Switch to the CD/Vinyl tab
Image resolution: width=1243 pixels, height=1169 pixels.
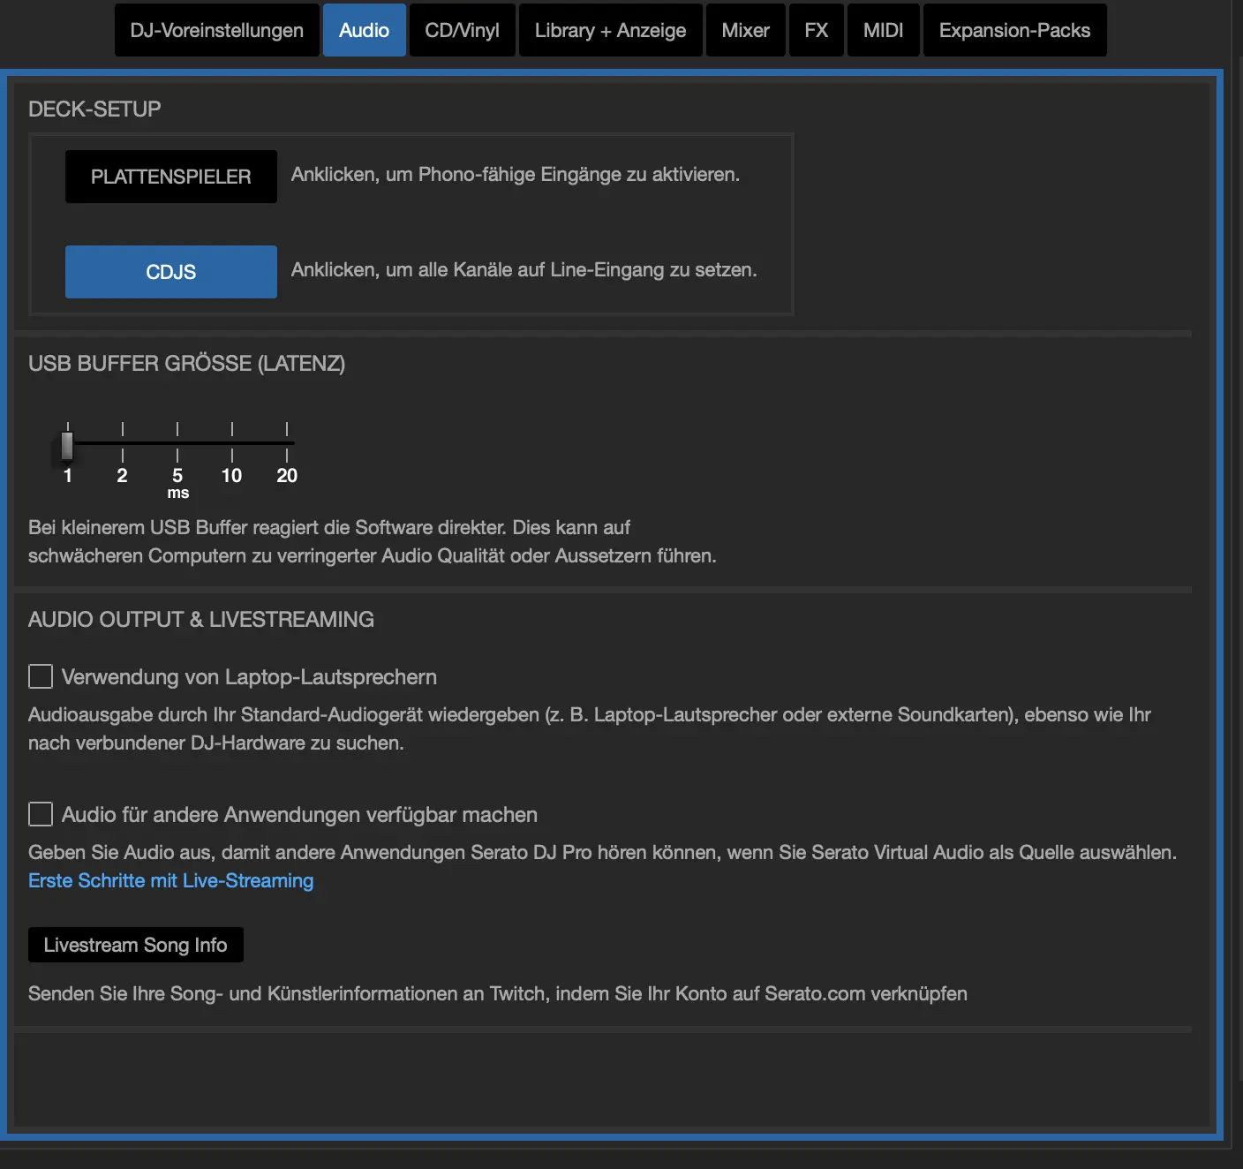coord(462,30)
